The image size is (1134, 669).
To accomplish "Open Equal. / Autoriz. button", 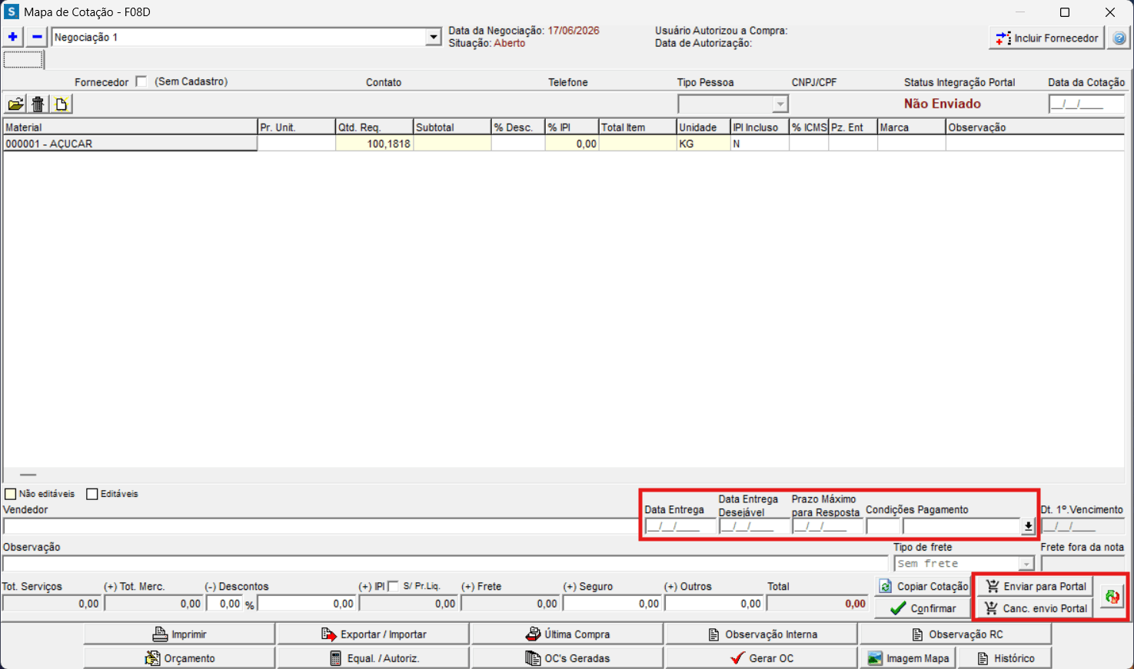I will (x=373, y=658).
